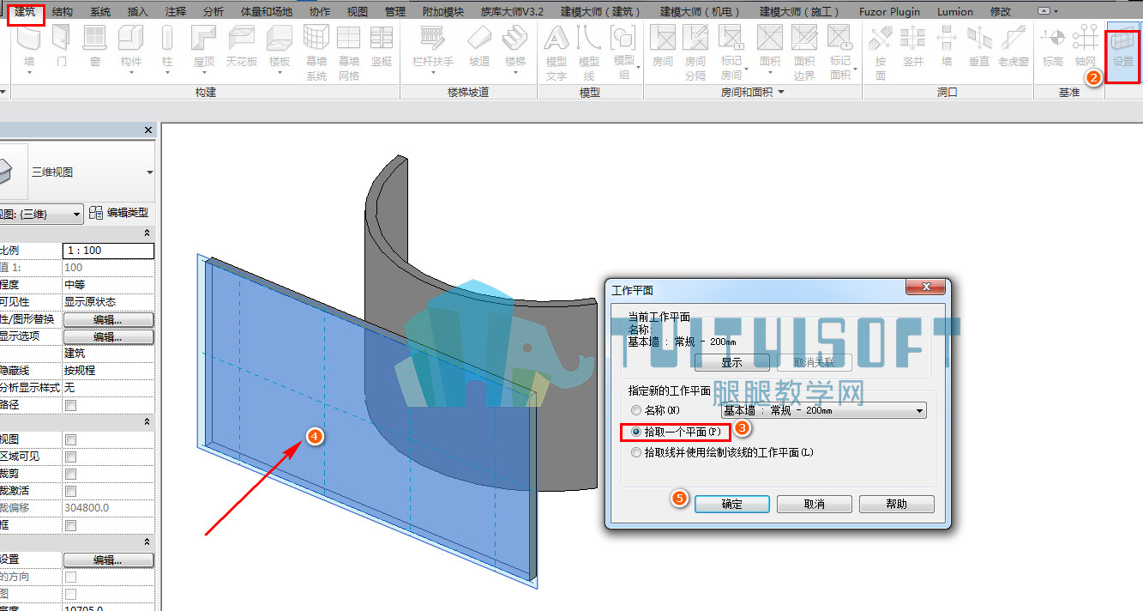
Task: Choose the 拾取一个平面(P) radio button
Action: 635,432
